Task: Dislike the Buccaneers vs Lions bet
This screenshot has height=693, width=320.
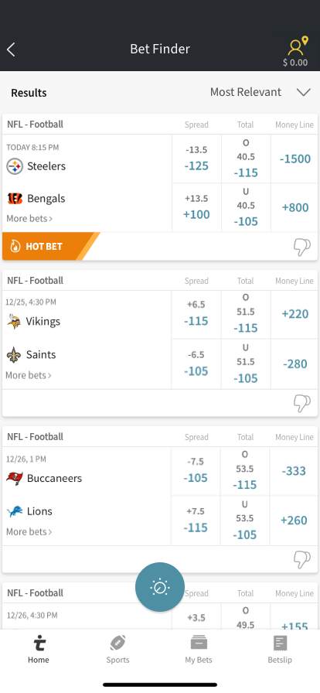Action: click(302, 559)
